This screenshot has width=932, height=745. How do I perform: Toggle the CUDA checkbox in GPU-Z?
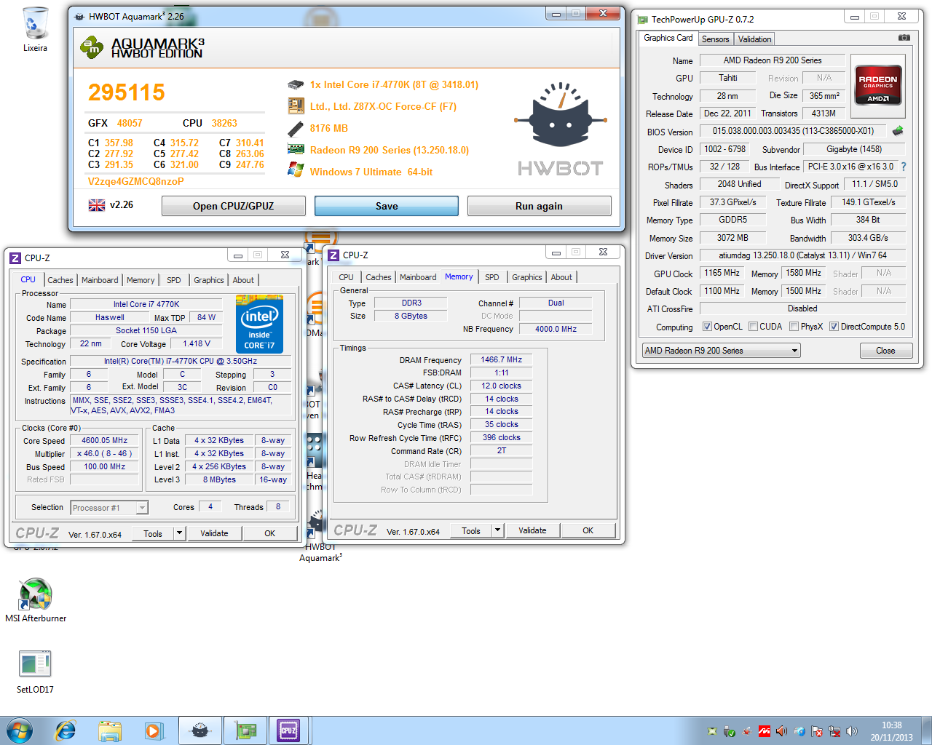pos(753,327)
